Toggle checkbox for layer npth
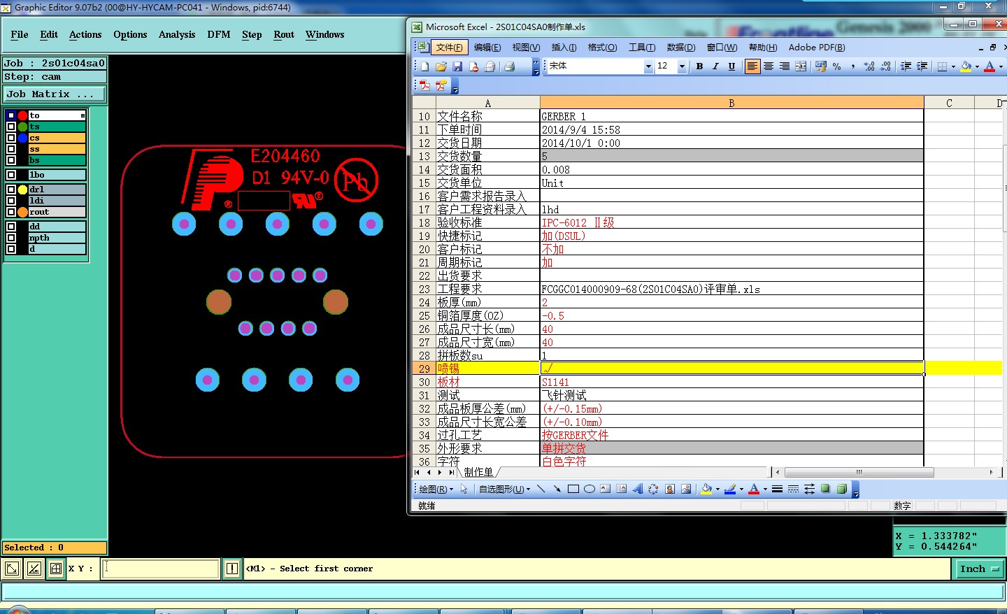Viewport: 1007px width, 614px height. [11, 238]
